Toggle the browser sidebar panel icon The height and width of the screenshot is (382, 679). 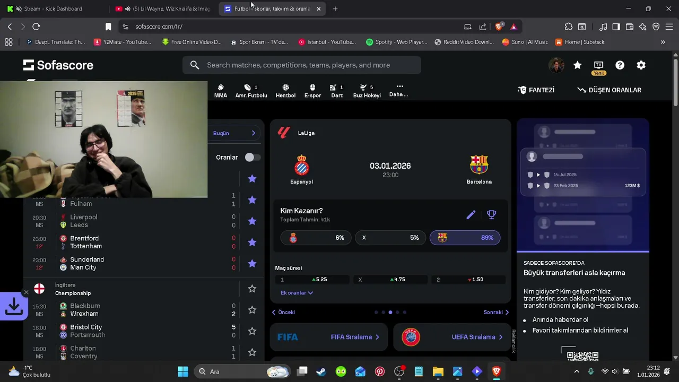[x=616, y=27]
